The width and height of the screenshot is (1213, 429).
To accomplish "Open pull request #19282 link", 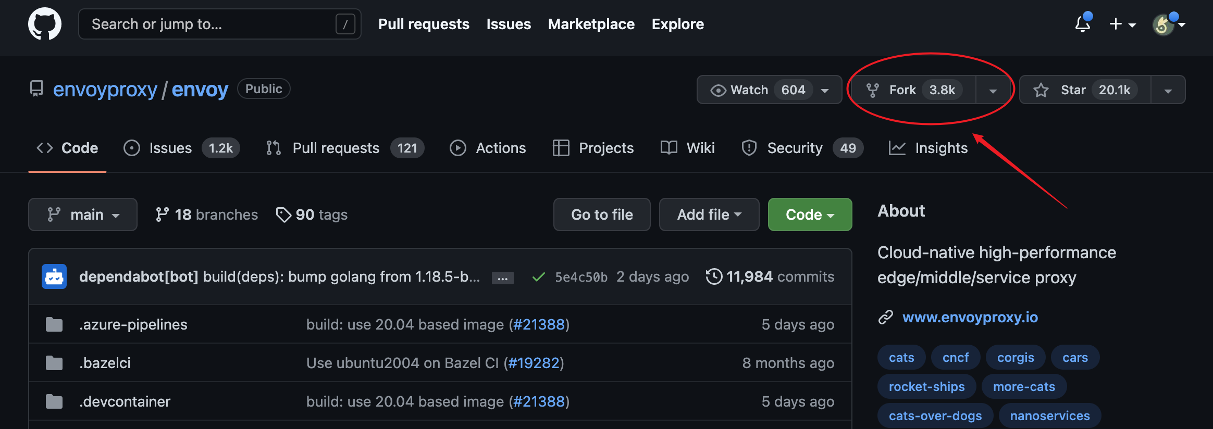I will [x=534, y=363].
